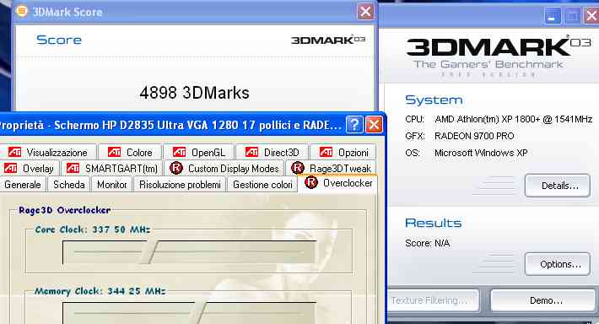This screenshot has height=324, width=599.
Task: Click the help question mark button in Proprietà
Action: tap(354, 125)
